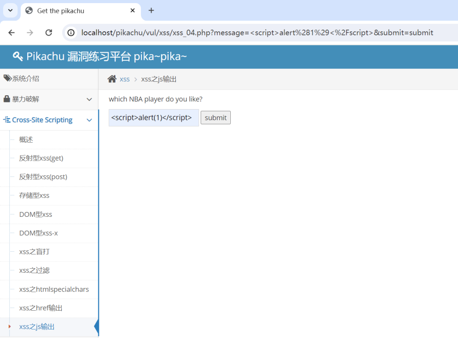458x338 pixels.
Task: Open the site information icon in address bar
Action: 71,33
